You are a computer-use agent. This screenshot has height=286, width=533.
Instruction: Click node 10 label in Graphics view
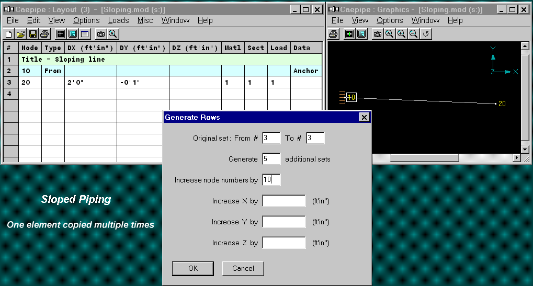pos(351,97)
